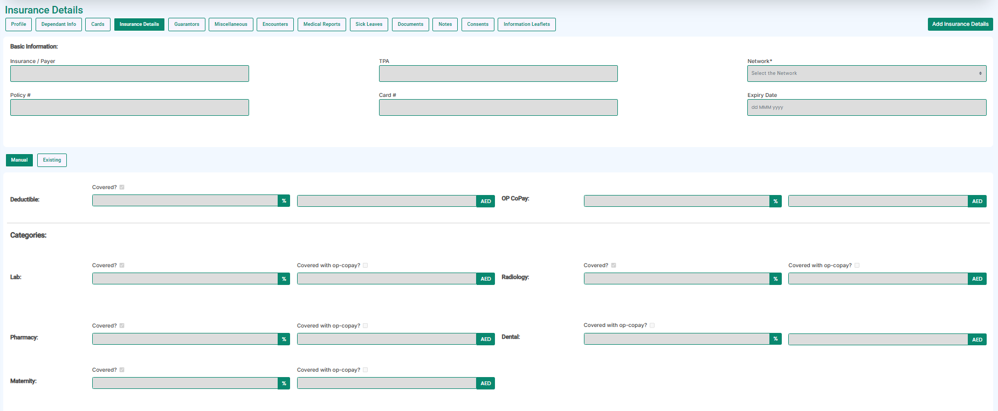This screenshot has width=998, height=411.
Task: Open the Expiry Date field
Action: tap(866, 107)
